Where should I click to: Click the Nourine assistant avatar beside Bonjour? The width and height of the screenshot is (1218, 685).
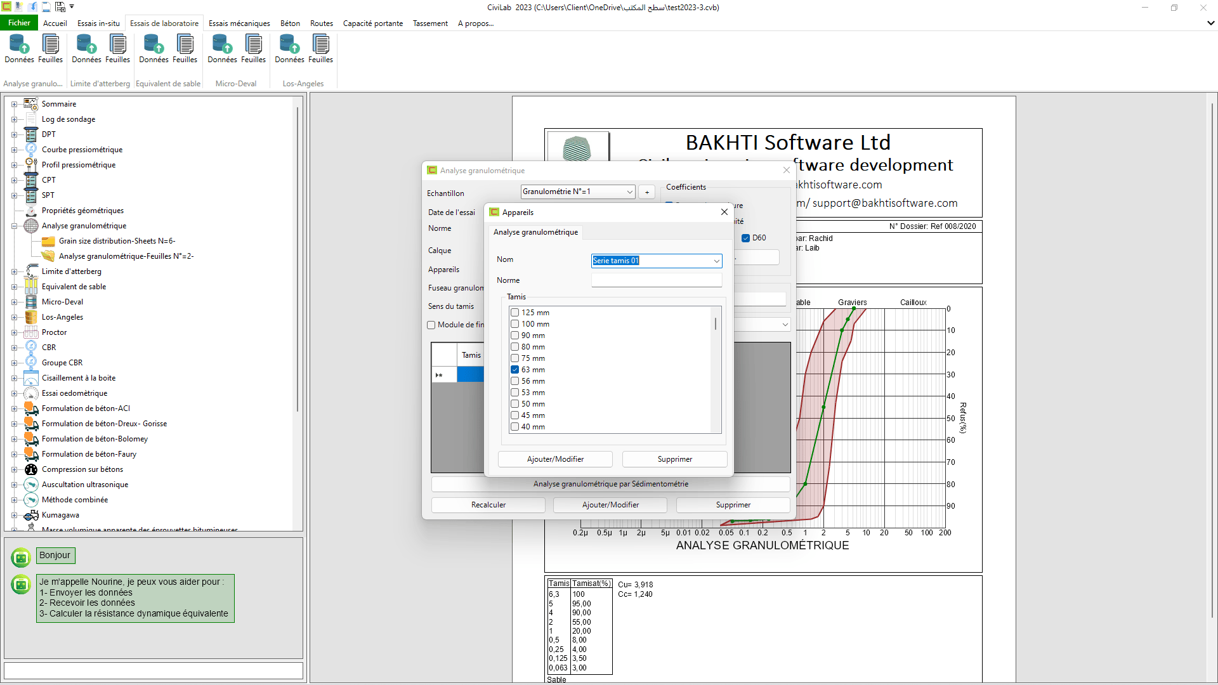tap(21, 558)
